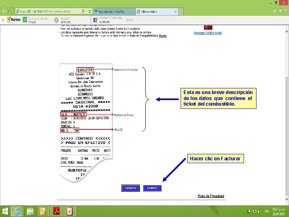Click the page scroll down arrow

click(287, 199)
